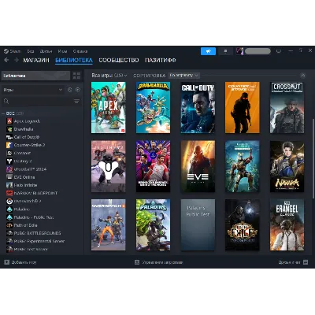Open the Apex Legends cover
Viewport: 315px width, 315px height.
(x=109, y=107)
